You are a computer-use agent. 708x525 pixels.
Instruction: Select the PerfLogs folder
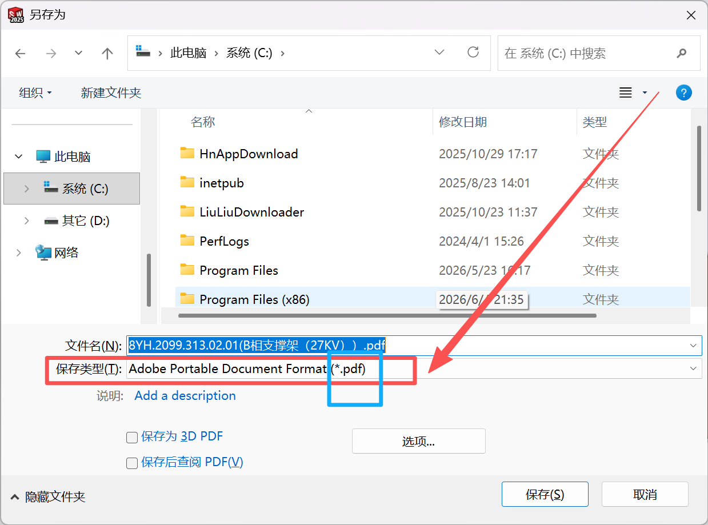(x=224, y=241)
